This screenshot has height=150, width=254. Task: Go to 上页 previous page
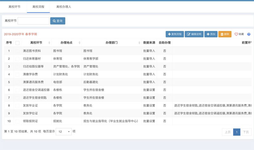(x=227, y=132)
